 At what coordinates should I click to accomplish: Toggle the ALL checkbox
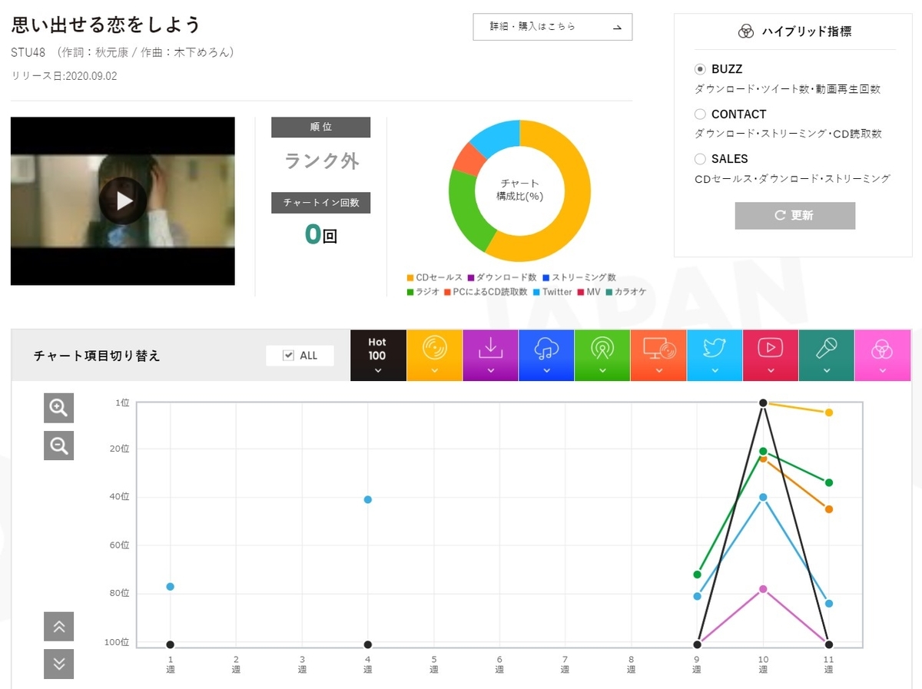pos(289,355)
